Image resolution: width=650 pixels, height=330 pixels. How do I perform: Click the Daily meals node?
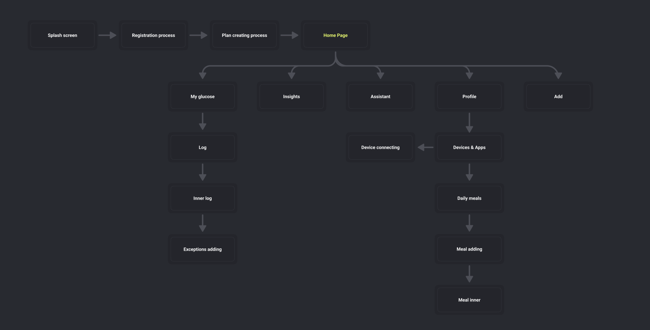(x=469, y=198)
